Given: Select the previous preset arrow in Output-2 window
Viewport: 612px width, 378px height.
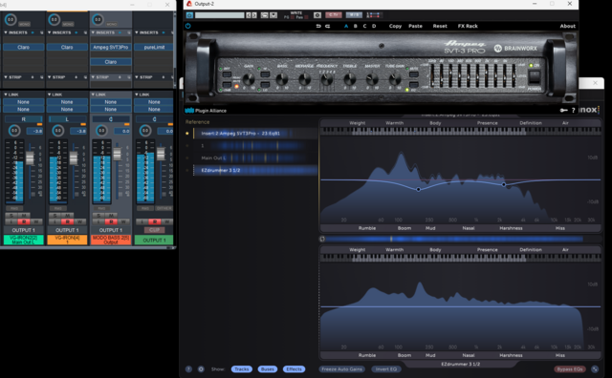Looking at the screenshot, I should pyautogui.click(x=249, y=15).
